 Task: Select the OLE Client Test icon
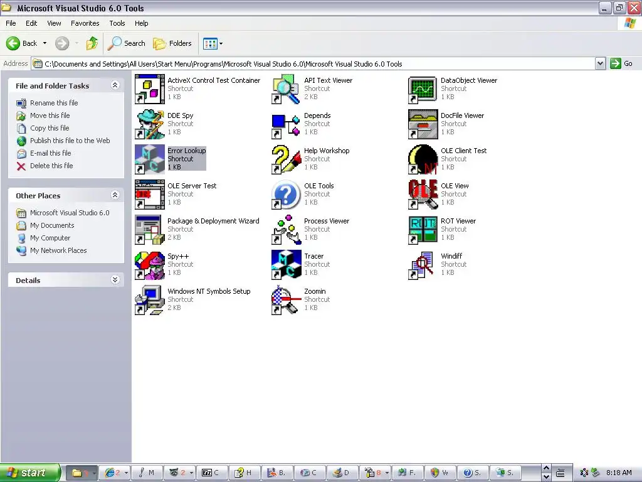423,159
